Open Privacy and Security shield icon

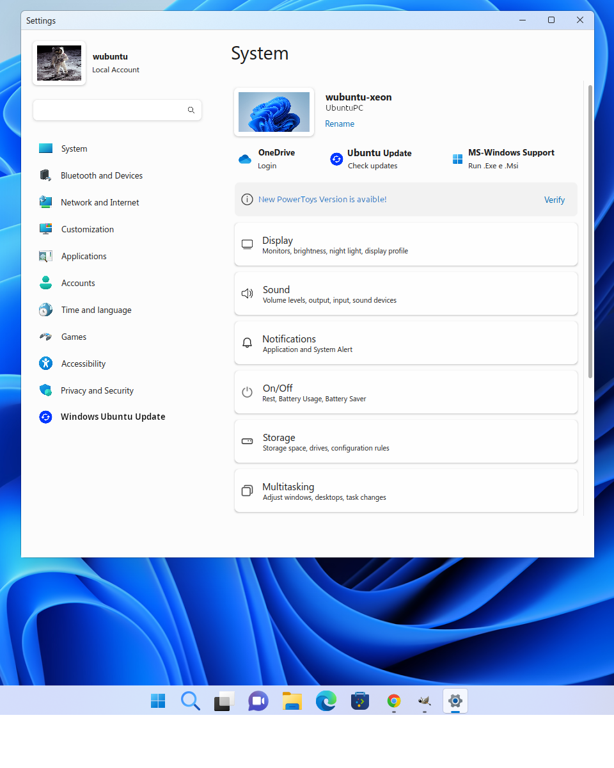click(45, 390)
